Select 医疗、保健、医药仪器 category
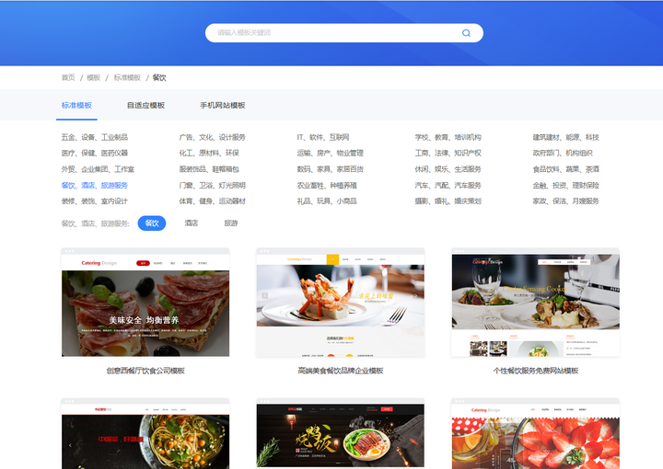Image resolution: width=663 pixels, height=469 pixels. pyautogui.click(x=94, y=153)
